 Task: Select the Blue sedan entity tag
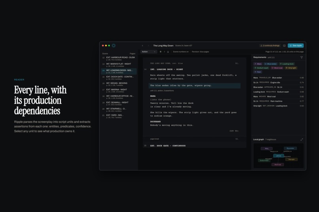[271, 64]
